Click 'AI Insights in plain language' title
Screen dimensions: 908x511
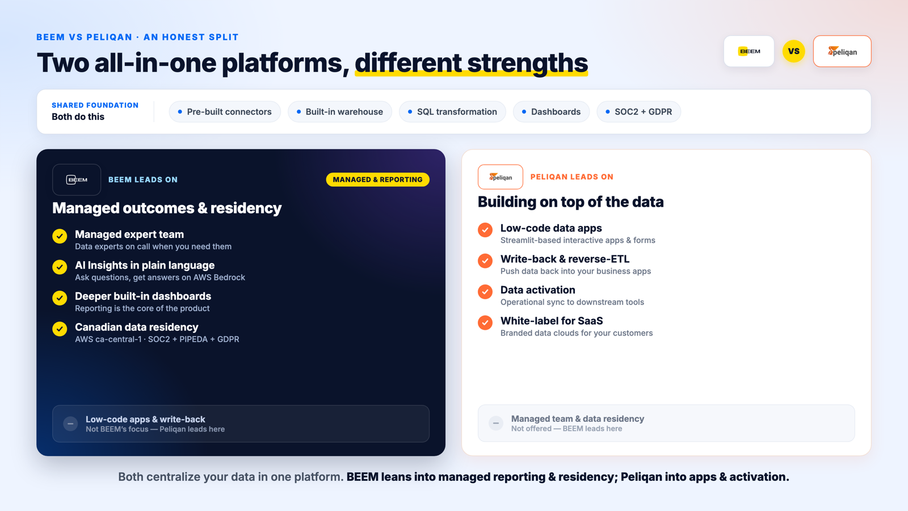tap(145, 265)
